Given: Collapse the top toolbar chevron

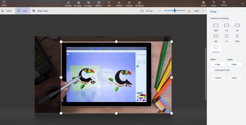Looking at the screenshot, I should click(242, 3).
